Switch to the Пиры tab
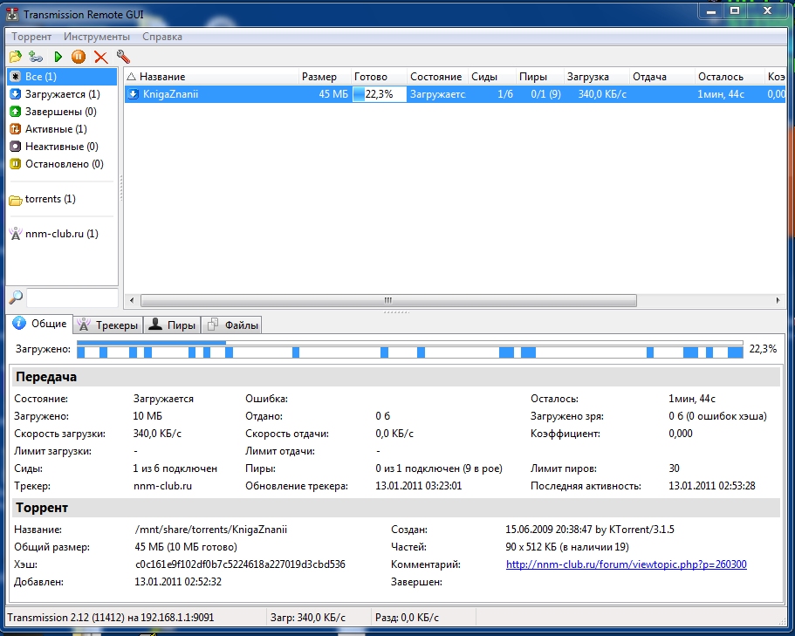This screenshot has width=795, height=636. coord(172,325)
